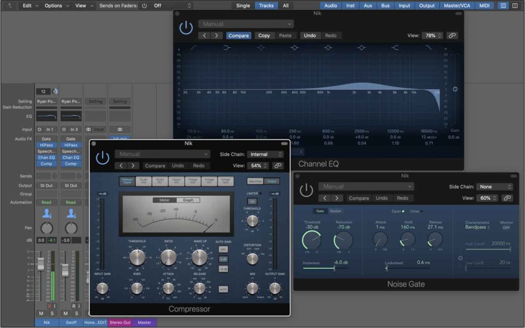Mute the Geoff channel
This screenshot has width=525, height=328.
pos(66,313)
